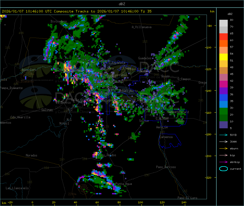The height and width of the screenshot is (206, 244).
Task: Click the 'Guadales' location label
Action: point(145,58)
